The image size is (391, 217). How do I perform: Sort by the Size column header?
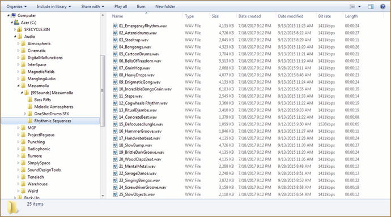click(x=215, y=16)
